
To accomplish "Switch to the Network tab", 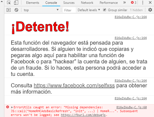I will coord(87,3).
